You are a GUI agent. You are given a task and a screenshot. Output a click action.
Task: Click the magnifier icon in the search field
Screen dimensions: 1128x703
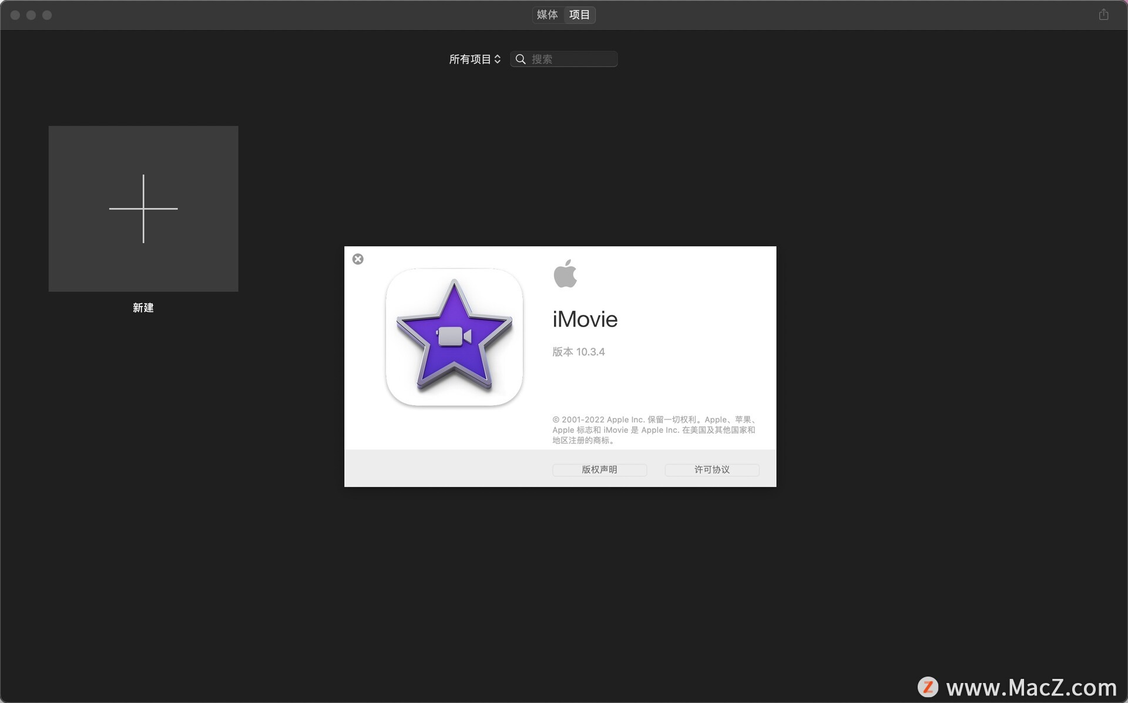coord(521,59)
